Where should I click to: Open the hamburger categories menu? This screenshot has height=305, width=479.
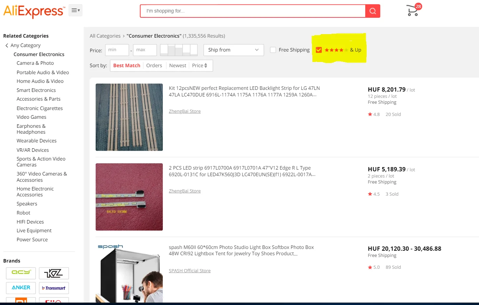(x=75, y=10)
